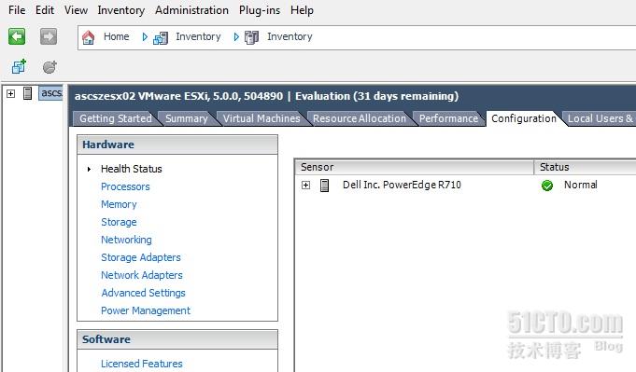Viewport: 636px width, 372px height.
Task: Click the first Inventory breadcrumb icon
Action: pyautogui.click(x=161, y=37)
